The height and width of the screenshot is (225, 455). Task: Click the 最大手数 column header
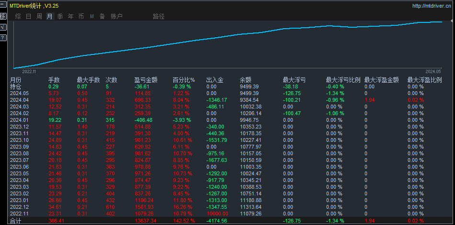click(88, 80)
